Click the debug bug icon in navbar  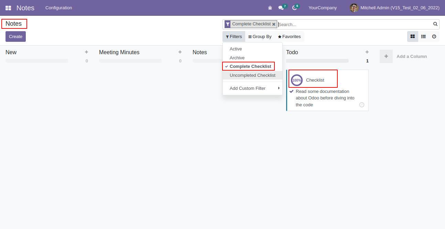coord(270,8)
